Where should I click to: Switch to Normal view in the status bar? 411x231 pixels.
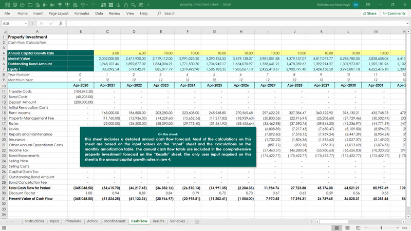pyautogui.click(x=337, y=228)
